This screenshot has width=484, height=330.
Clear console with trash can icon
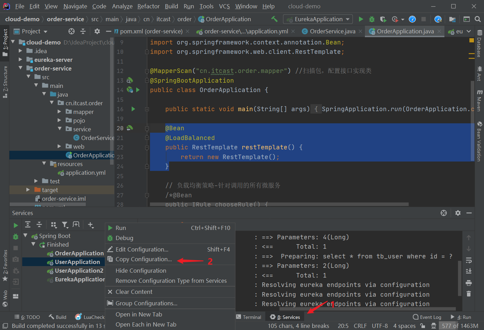469,294
